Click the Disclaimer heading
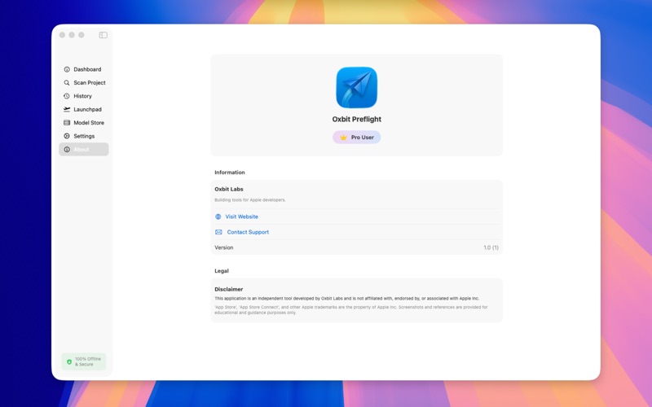Screen dimensions: 652x407 coord(229,289)
